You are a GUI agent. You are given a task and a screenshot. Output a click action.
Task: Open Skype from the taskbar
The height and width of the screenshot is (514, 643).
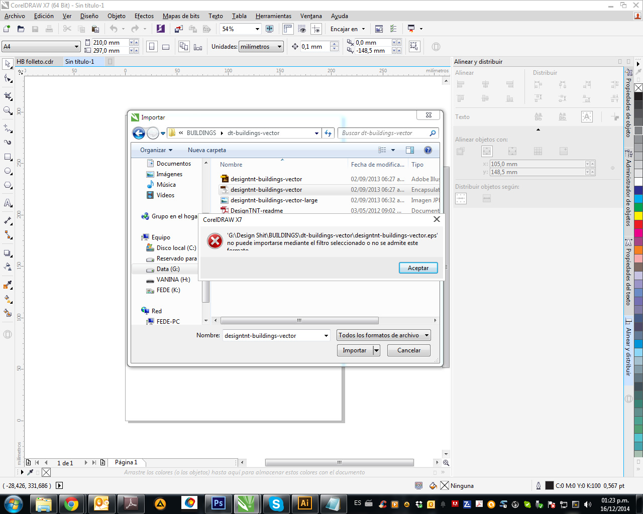pyautogui.click(x=276, y=503)
